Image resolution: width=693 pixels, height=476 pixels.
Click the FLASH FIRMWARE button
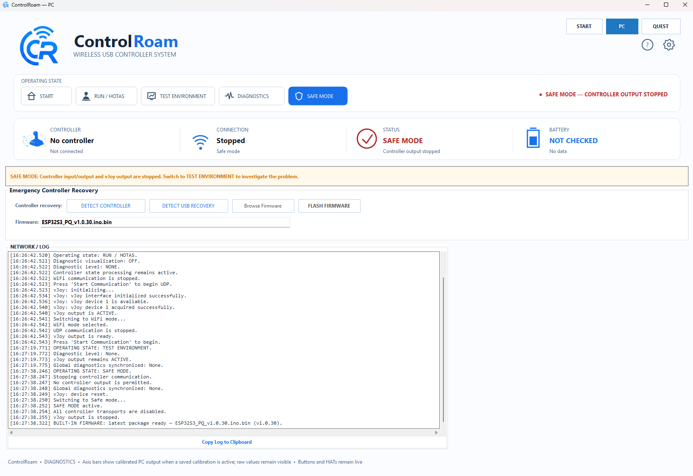(329, 206)
